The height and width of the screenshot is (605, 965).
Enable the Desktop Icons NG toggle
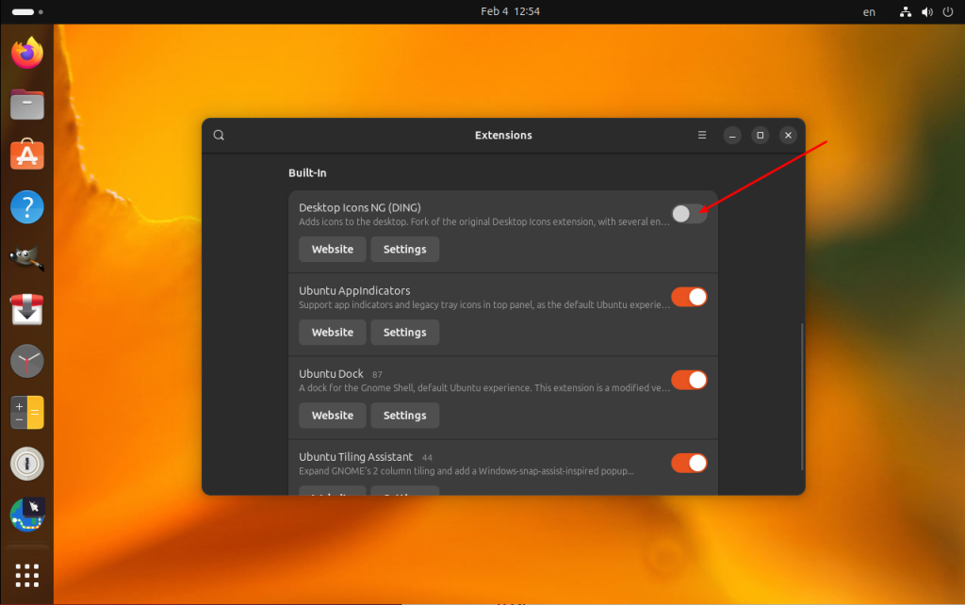click(x=689, y=214)
